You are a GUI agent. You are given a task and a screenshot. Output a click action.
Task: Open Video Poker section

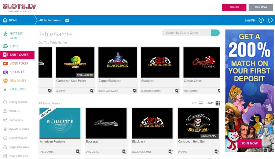19,63
